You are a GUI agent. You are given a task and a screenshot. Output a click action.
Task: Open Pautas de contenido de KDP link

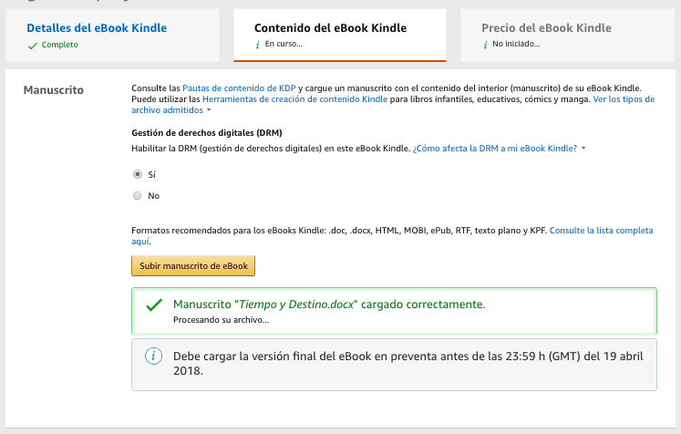click(240, 87)
